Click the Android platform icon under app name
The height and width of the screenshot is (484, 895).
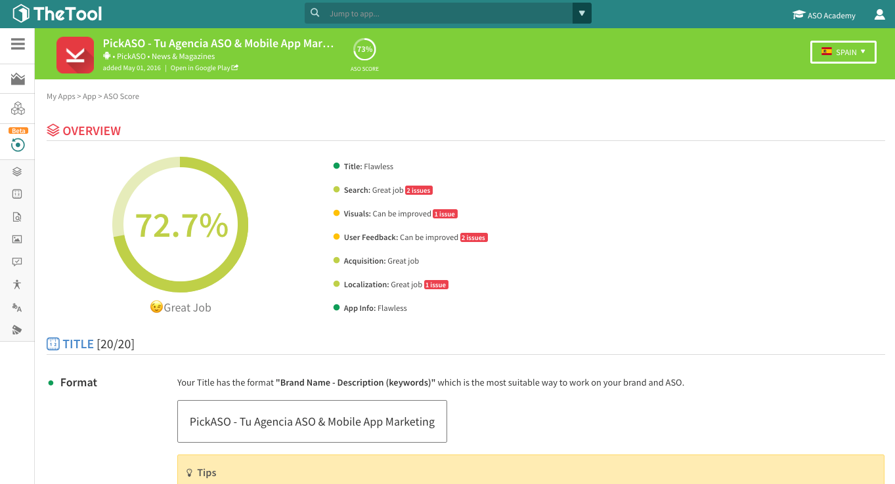(107, 56)
